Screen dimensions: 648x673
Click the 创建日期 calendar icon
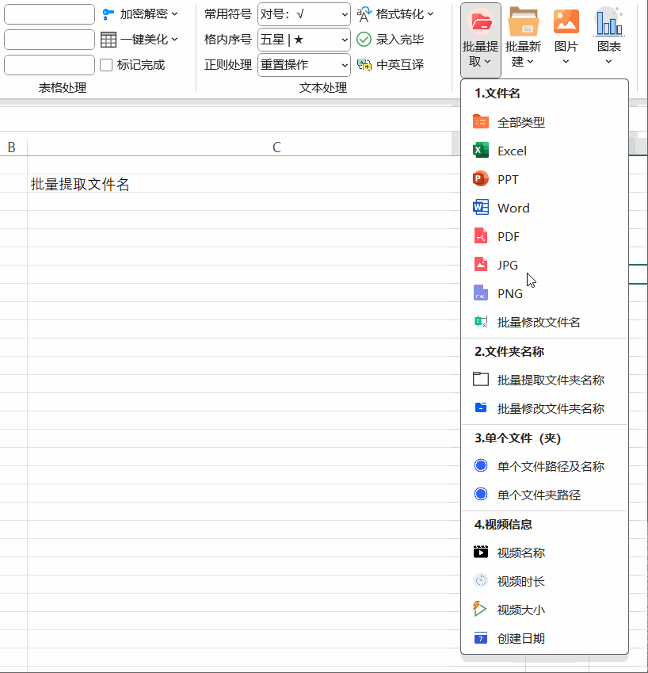pyautogui.click(x=480, y=638)
